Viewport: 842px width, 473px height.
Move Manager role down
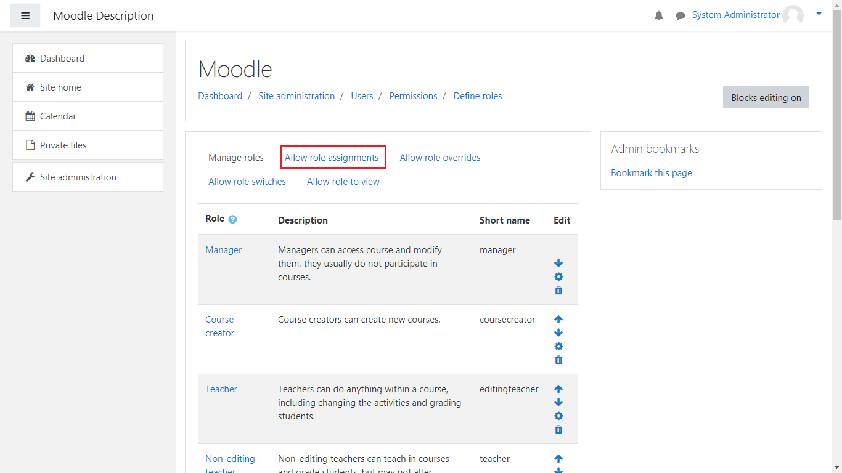[558, 264]
